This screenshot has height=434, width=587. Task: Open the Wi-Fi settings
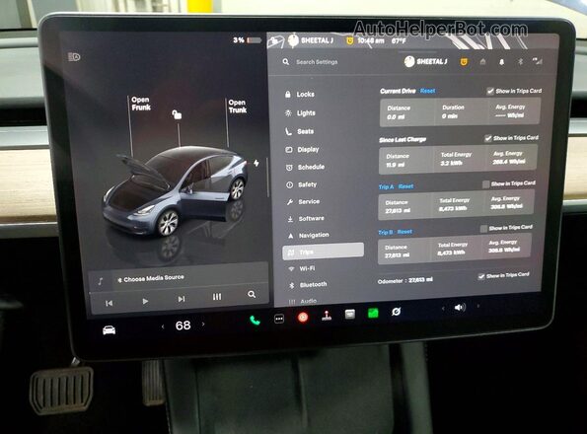coord(302,268)
